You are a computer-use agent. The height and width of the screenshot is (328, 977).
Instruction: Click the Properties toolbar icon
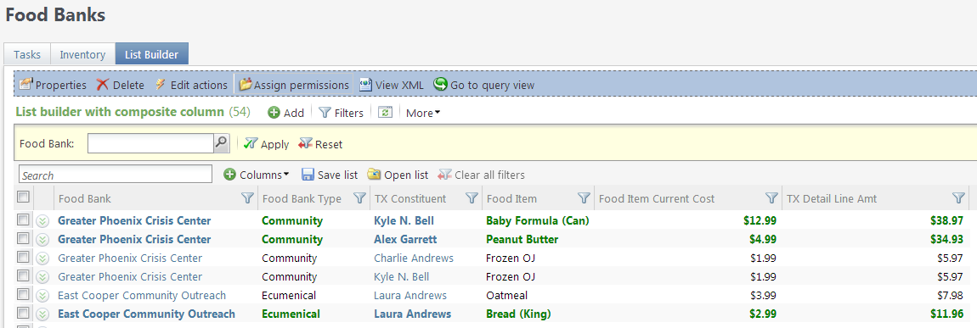click(x=25, y=85)
